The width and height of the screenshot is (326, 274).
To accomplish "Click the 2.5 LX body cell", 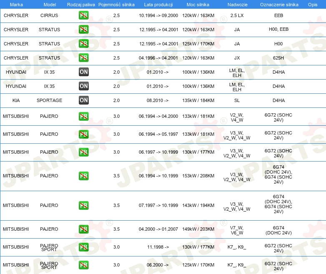I will (x=237, y=15).
